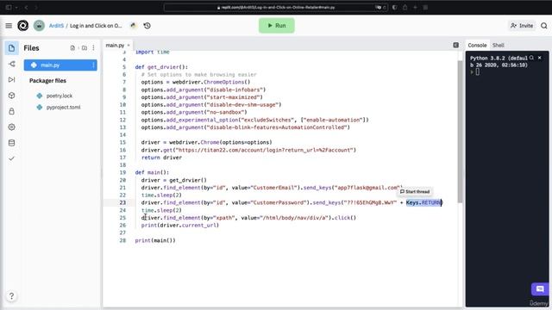Click the Replit logo
The height and width of the screenshot is (310, 552).
(23, 26)
